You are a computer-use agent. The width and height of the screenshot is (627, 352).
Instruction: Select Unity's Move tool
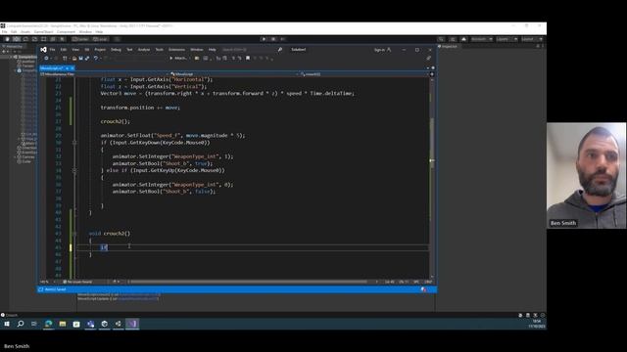(17, 39)
